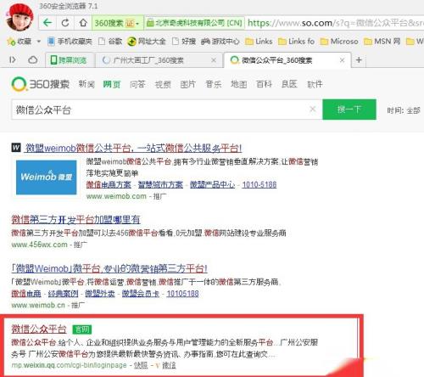Screen dimensions: 424x377
Task: Open 好搜 bookmark
Action: point(184,42)
